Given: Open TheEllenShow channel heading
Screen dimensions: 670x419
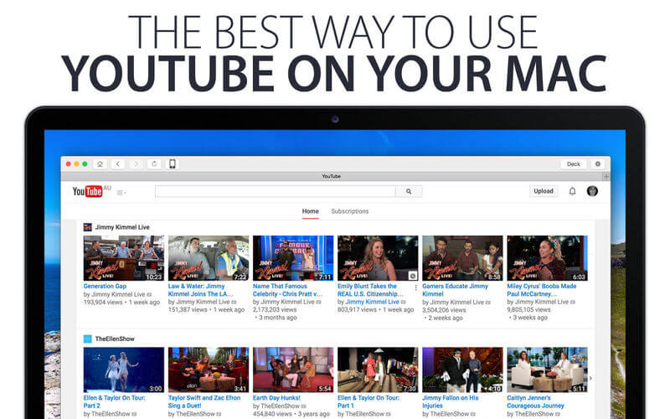Looking at the screenshot, I should tap(115, 339).
